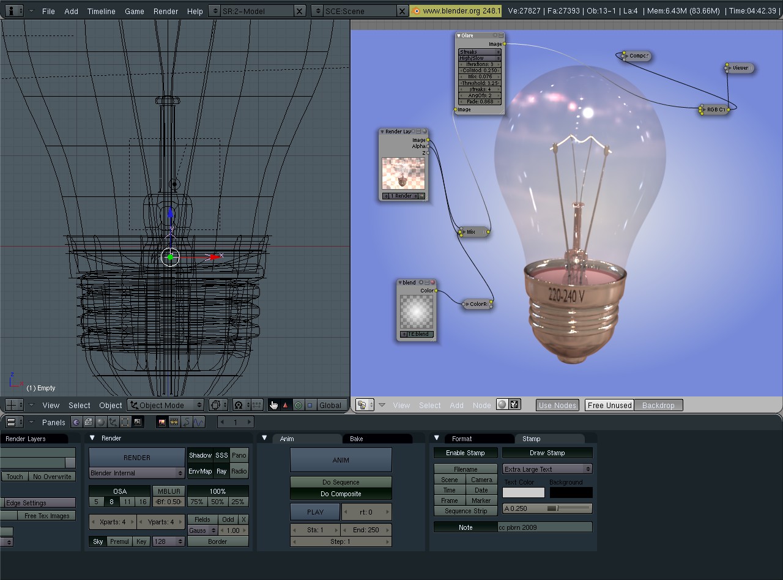
Task: Open the Editing buttons icon
Action: pos(125,422)
